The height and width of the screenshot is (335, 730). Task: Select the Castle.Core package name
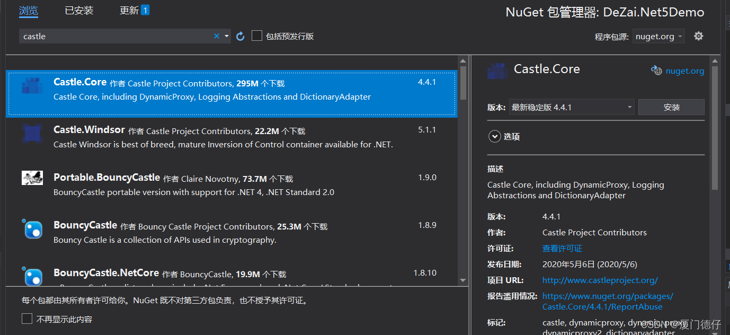pyautogui.click(x=80, y=82)
